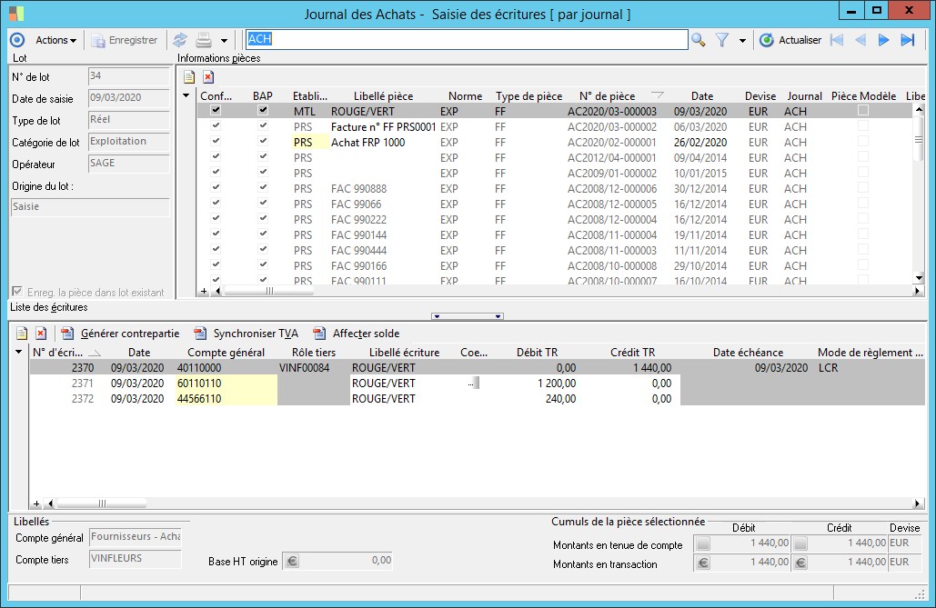Click the ACH journal search field
936x608 pixels.
point(466,40)
